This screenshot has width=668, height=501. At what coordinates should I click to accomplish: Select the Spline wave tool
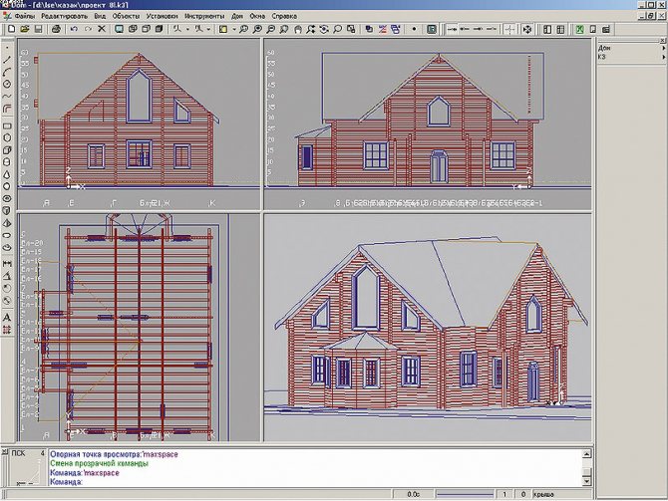tap(7, 97)
